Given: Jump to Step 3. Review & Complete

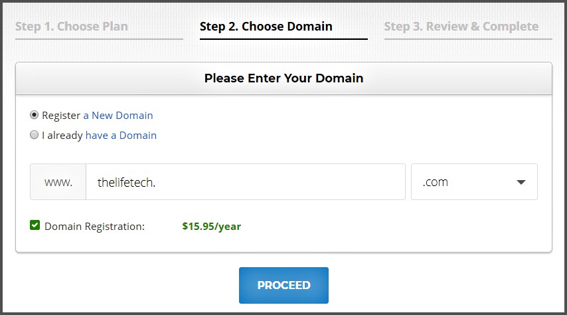Looking at the screenshot, I should [461, 27].
